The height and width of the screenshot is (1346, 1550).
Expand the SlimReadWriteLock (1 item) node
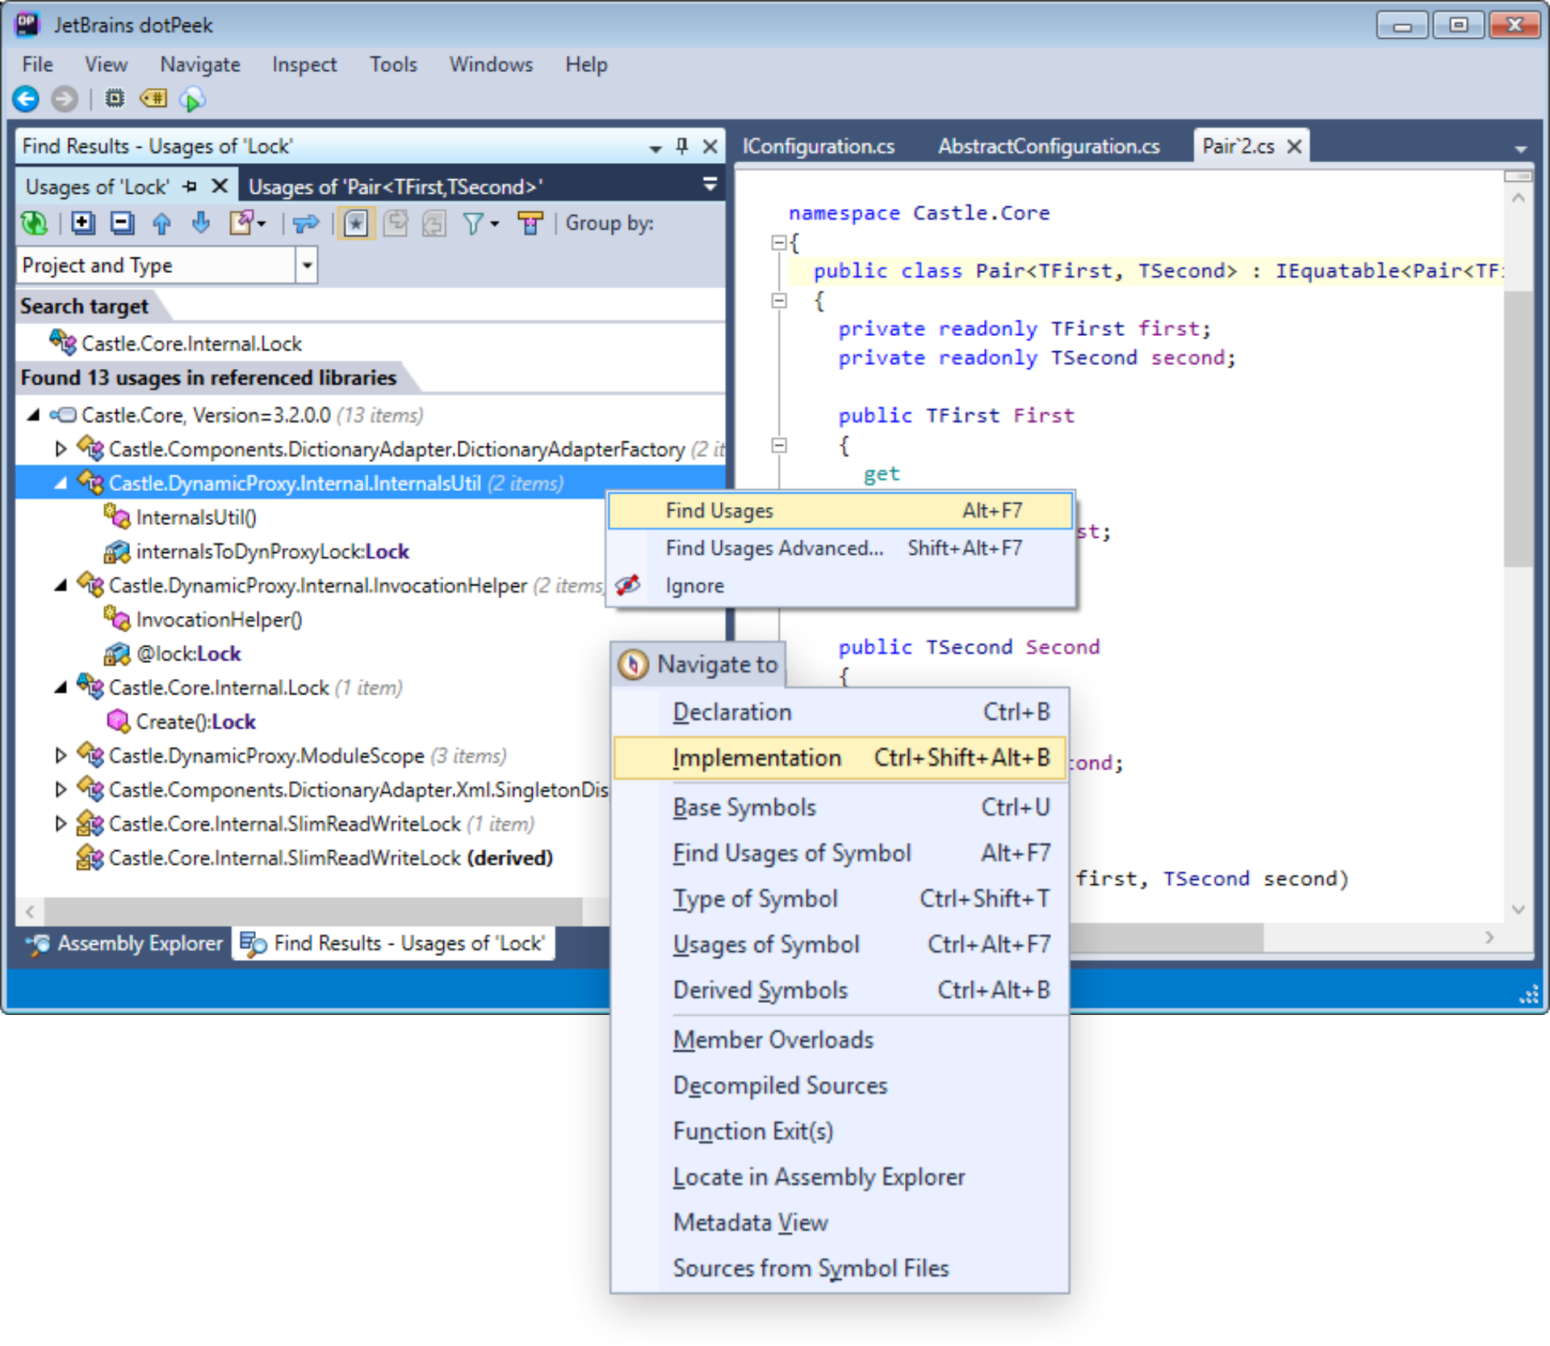coord(61,824)
